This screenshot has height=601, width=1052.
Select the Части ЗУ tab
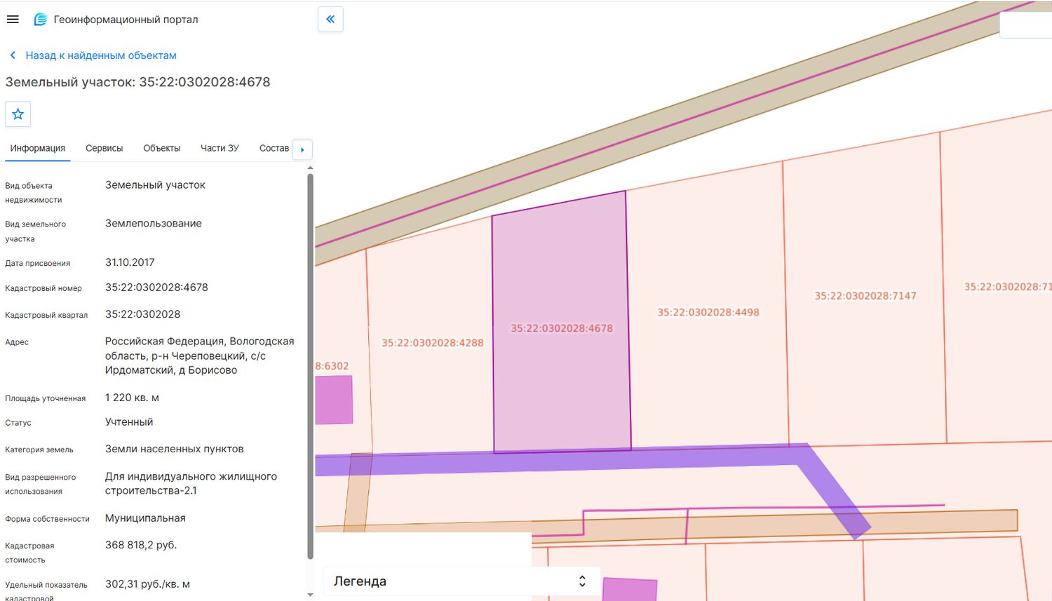coord(220,148)
